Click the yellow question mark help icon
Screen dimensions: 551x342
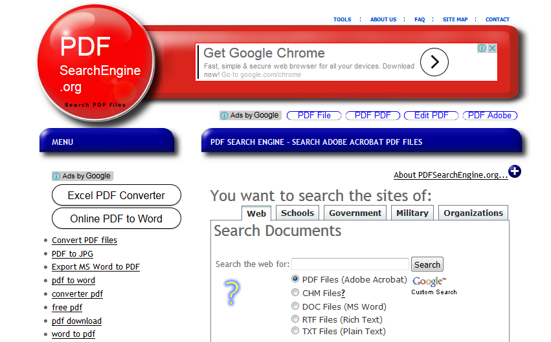[232, 292]
